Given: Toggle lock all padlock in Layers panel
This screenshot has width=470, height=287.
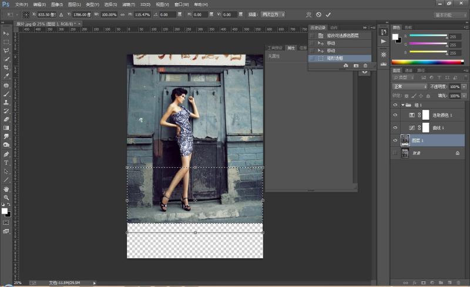Looking at the screenshot, I should 428,96.
